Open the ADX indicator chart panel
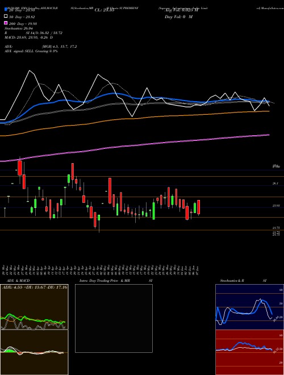284x375 pixels. pos(34,307)
